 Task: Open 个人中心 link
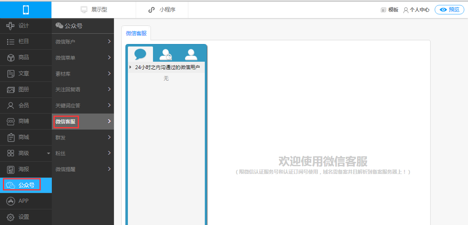[x=416, y=10]
